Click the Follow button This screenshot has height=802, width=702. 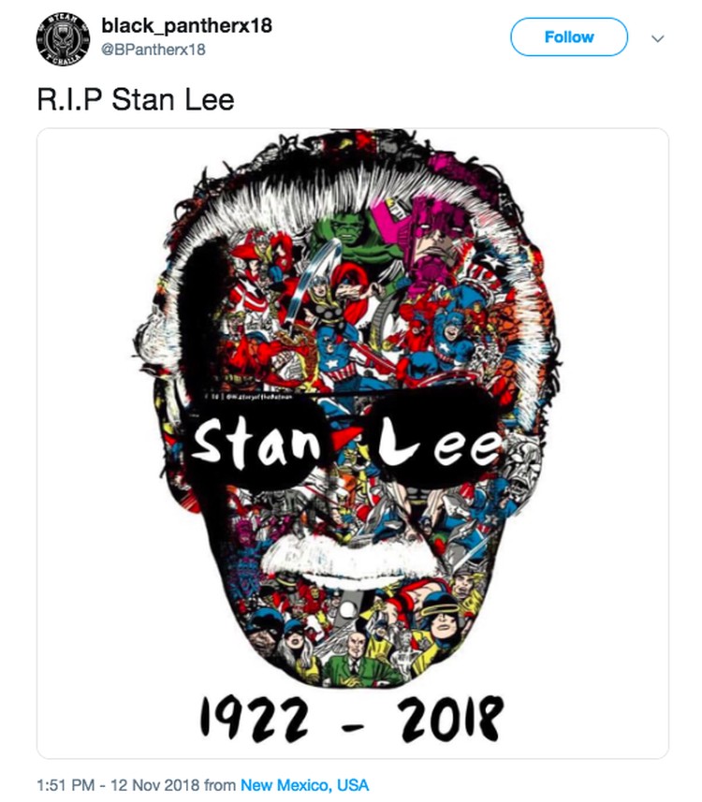pos(568,36)
